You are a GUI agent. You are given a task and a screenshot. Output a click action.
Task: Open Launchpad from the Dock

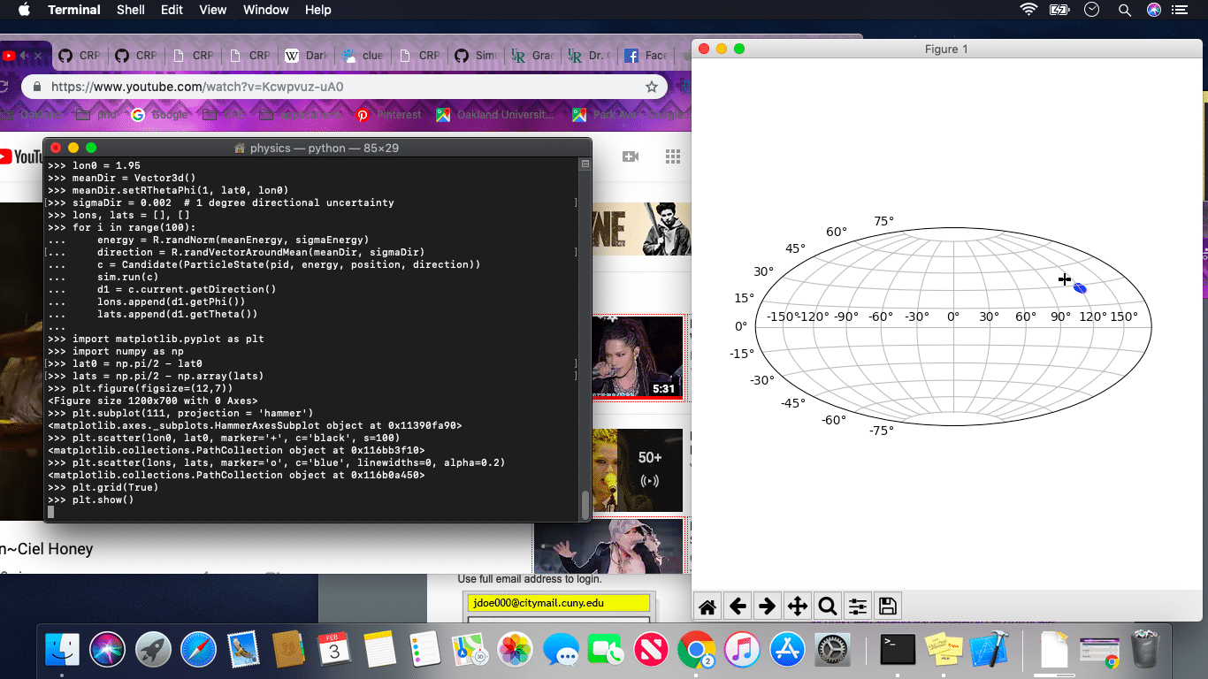153,651
